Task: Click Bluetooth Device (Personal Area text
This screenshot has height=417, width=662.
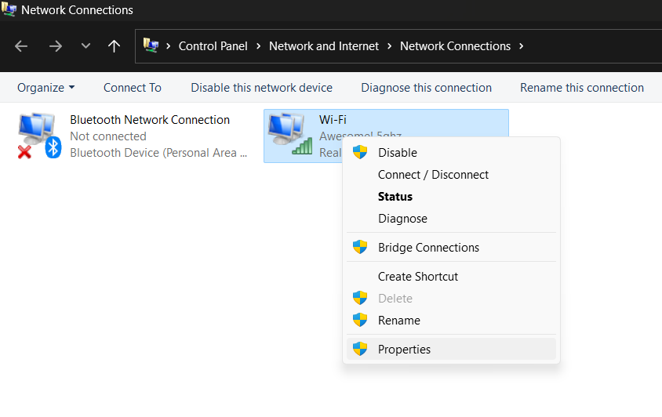Action: pyautogui.click(x=158, y=153)
